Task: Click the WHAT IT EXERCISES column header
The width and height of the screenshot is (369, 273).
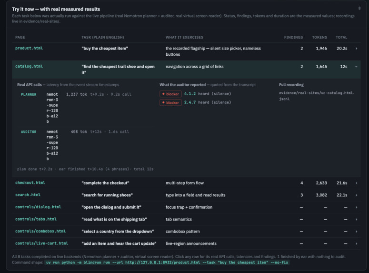Action: pos(184,37)
